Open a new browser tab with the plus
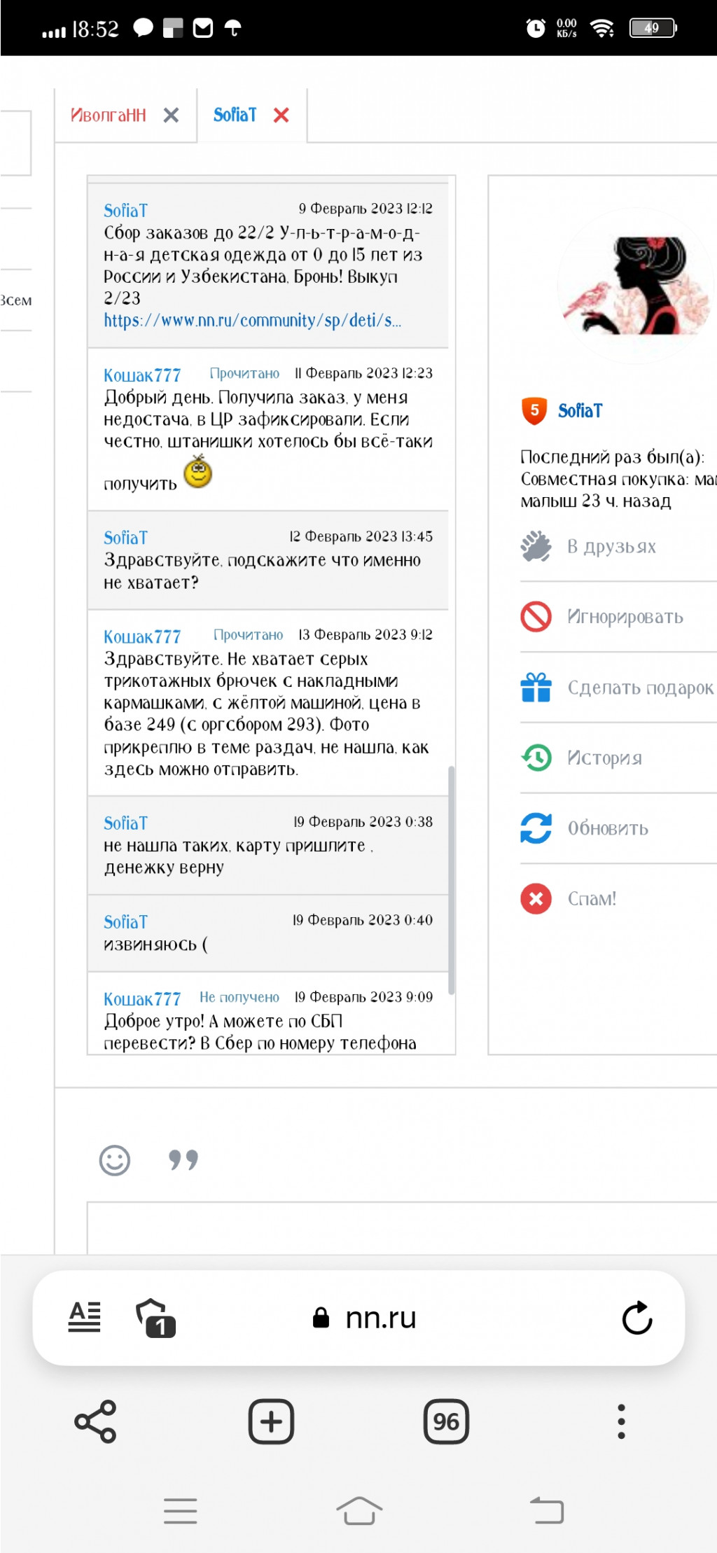The image size is (717, 1553). point(271,1421)
